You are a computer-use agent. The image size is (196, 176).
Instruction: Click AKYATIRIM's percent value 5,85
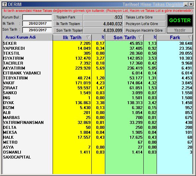(x=152, y=68)
